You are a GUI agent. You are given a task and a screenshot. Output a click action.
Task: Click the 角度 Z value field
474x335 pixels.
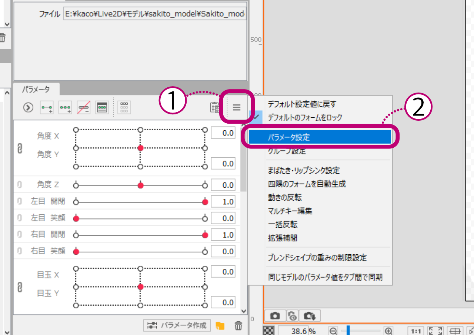[223, 185]
